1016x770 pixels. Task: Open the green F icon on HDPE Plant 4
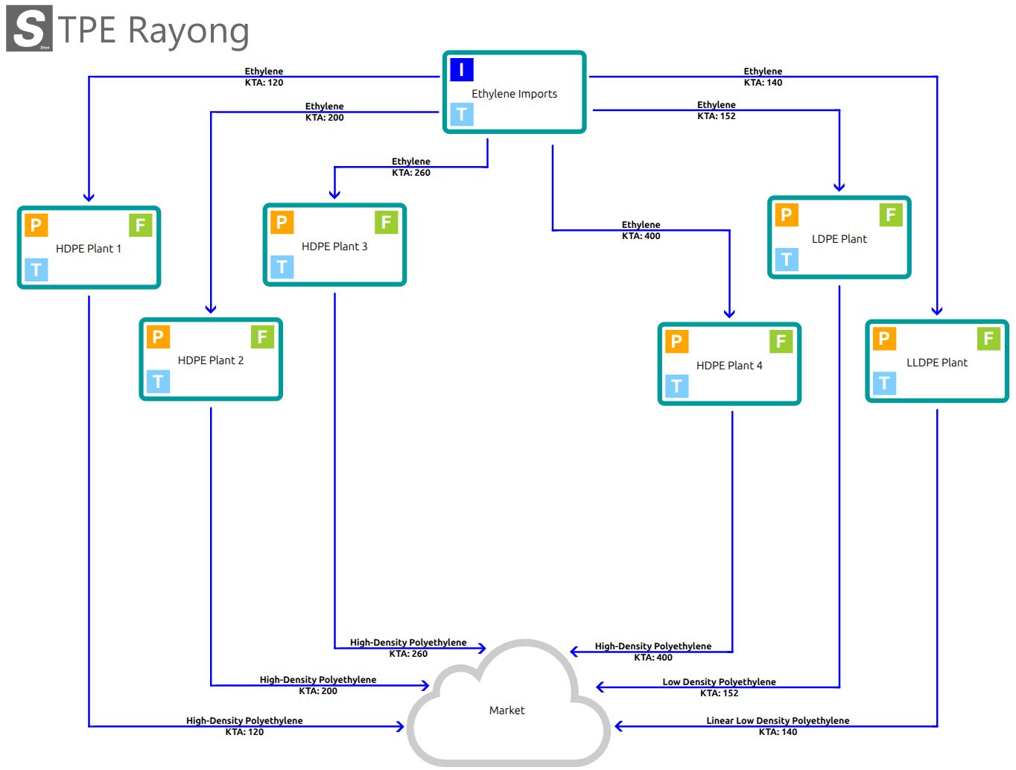(x=781, y=341)
